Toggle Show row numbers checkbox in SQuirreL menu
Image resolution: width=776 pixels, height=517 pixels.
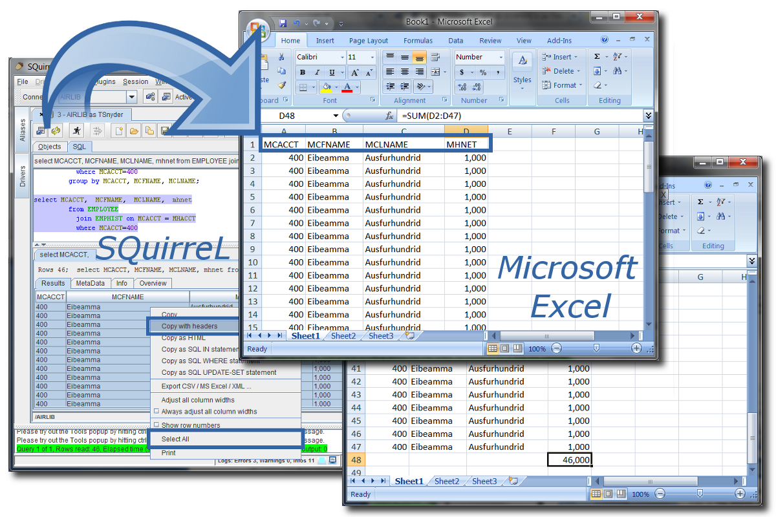coord(156,425)
